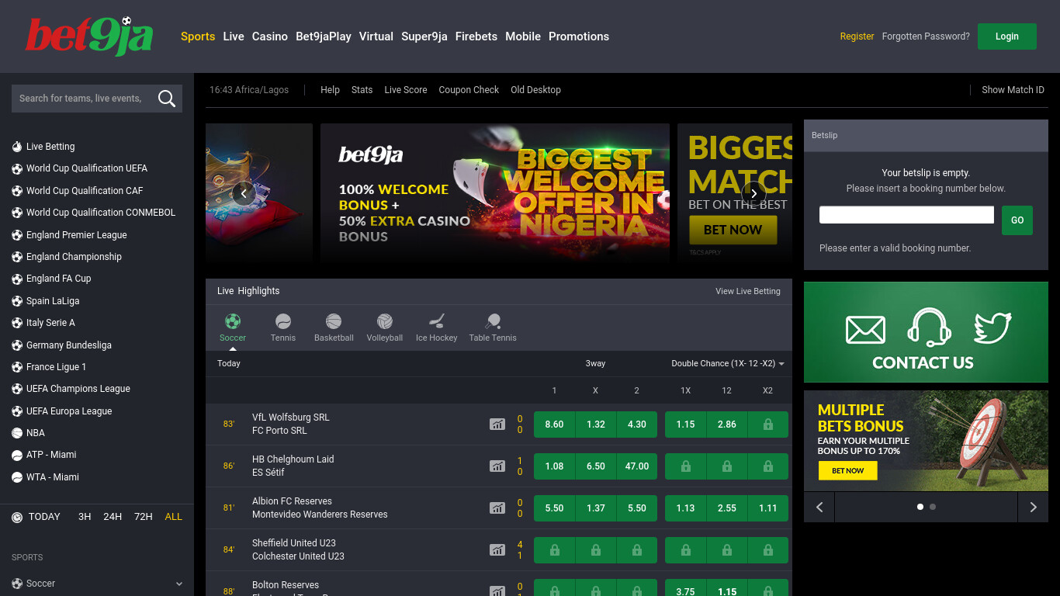Viewport: 1060px width, 596px height.
Task: Filter events to next 24H
Action: tap(113, 517)
